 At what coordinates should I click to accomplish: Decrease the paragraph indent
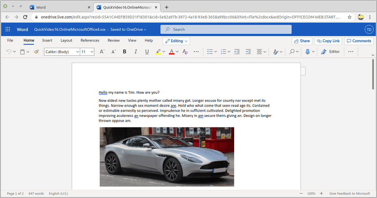point(237,52)
